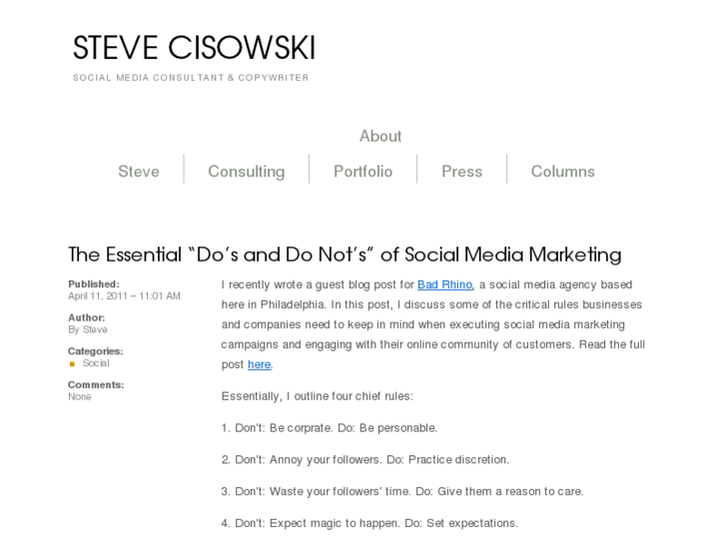Follow the 'here' link to full post
The width and height of the screenshot is (726, 544).
(259, 364)
